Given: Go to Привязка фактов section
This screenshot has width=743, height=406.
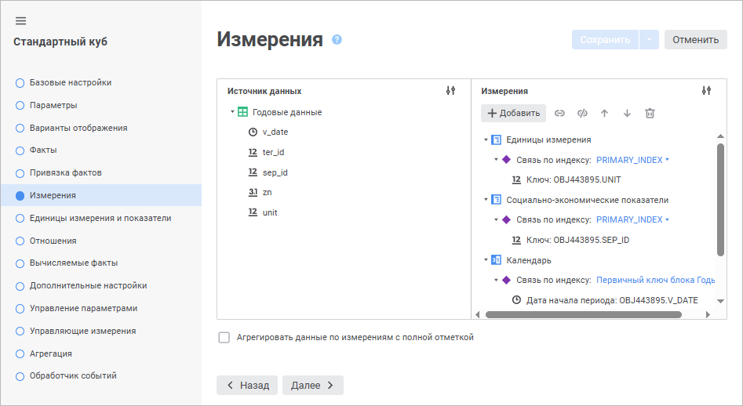Looking at the screenshot, I should (x=65, y=172).
